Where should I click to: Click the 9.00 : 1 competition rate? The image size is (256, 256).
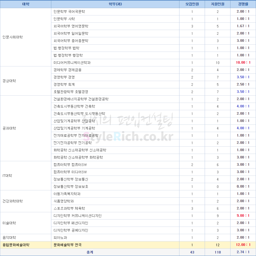pos(243,216)
